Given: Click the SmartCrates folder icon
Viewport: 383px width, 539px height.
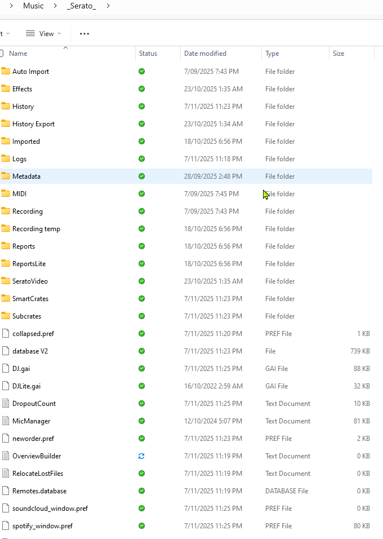Looking at the screenshot, I should (x=6, y=299).
